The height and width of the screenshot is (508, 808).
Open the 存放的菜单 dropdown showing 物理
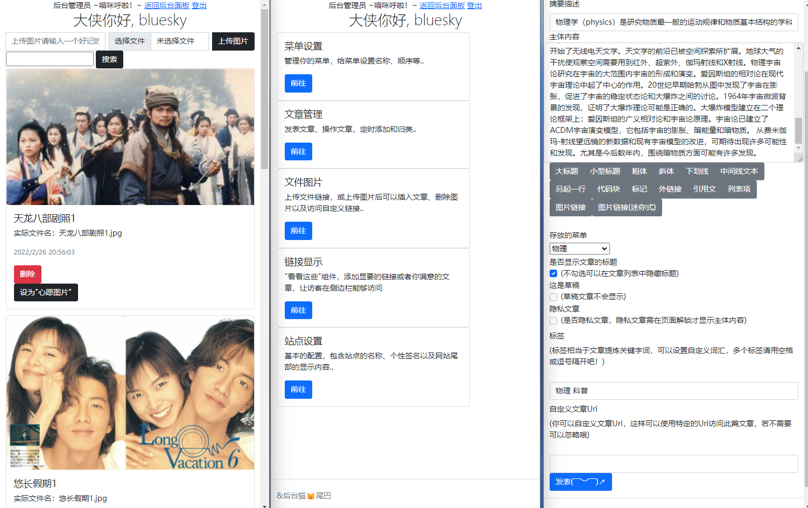pos(579,249)
